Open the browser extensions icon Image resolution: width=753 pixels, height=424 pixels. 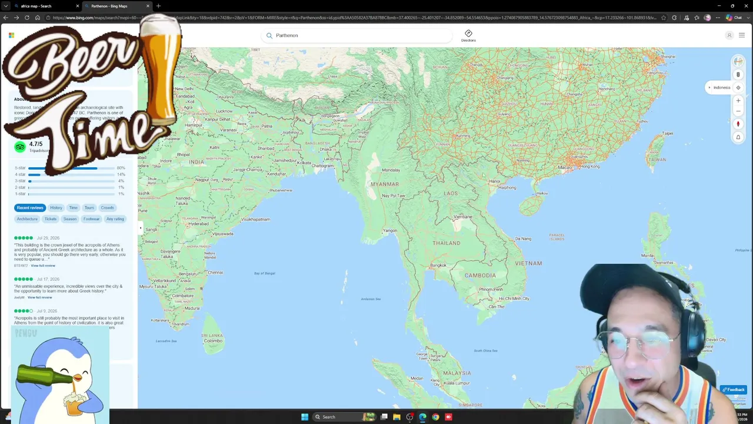[x=674, y=18]
